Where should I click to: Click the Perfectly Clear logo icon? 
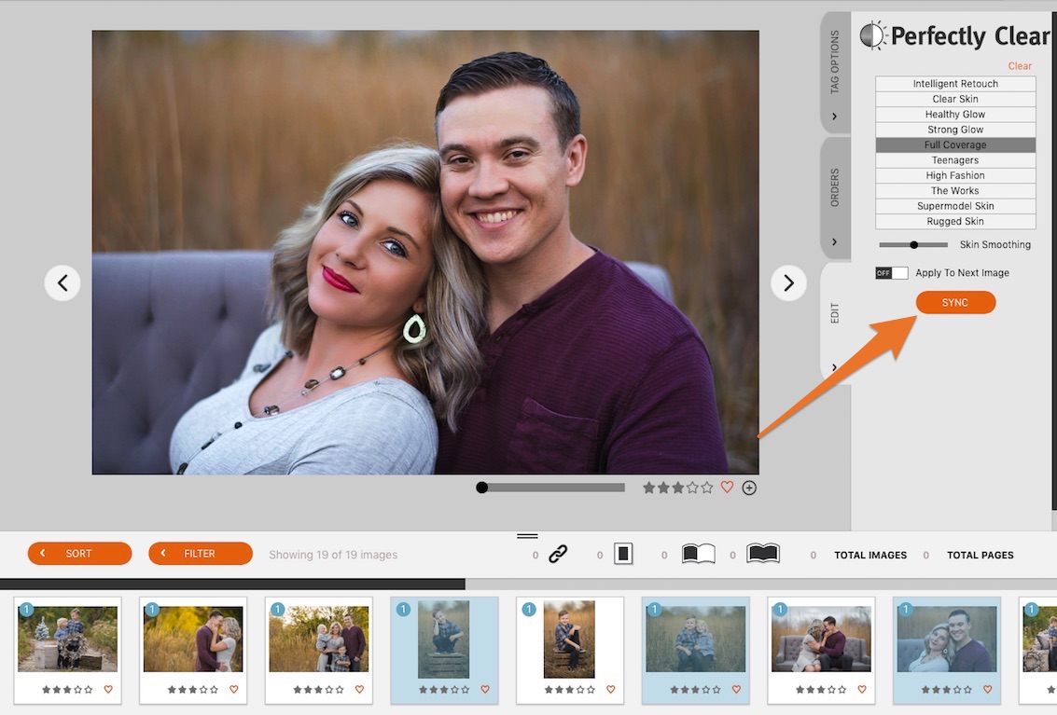point(873,35)
